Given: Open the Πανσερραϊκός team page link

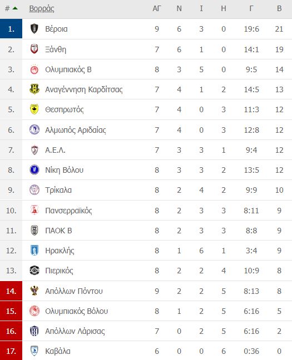Looking at the screenshot, I should click(68, 211).
